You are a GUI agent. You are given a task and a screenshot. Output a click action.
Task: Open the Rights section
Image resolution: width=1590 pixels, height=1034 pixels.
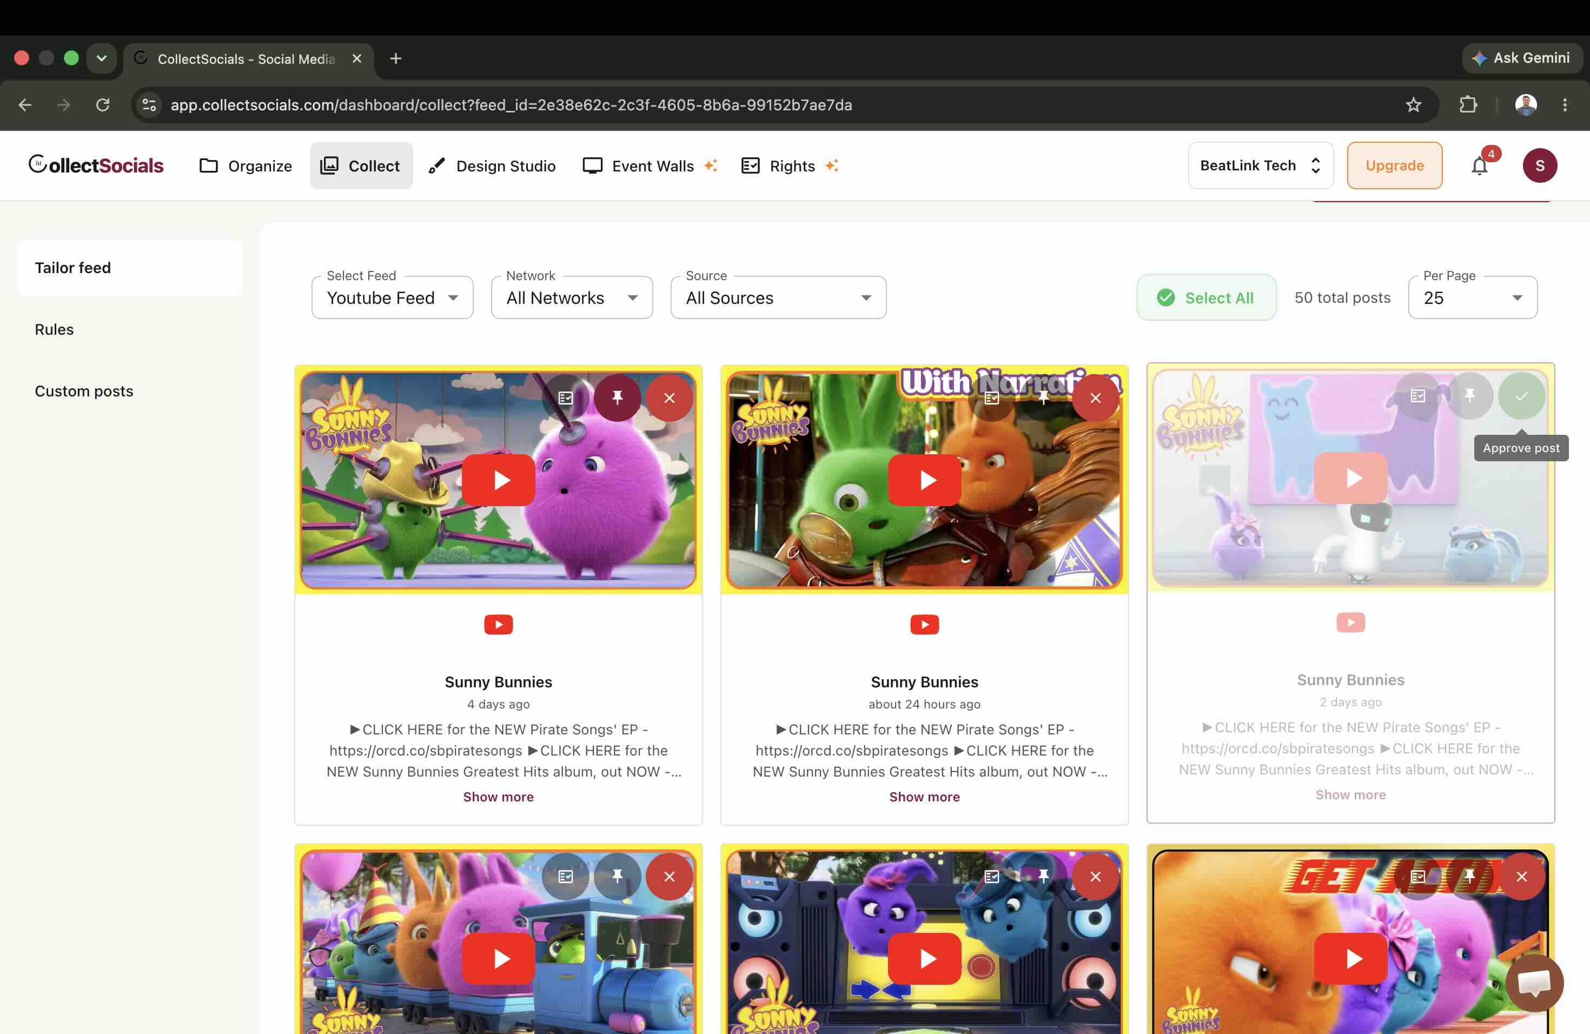coord(790,165)
